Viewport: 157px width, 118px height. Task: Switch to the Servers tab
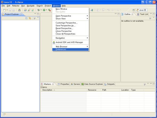[75, 84]
